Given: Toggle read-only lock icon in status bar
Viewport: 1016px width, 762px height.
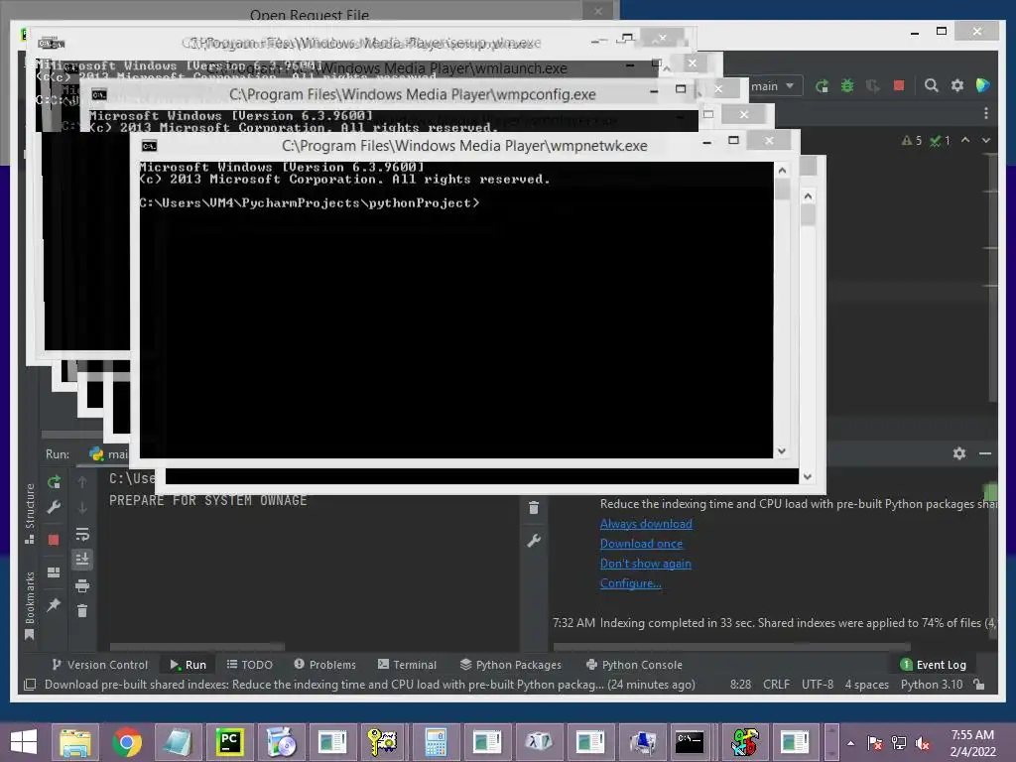Looking at the screenshot, I should (x=979, y=685).
